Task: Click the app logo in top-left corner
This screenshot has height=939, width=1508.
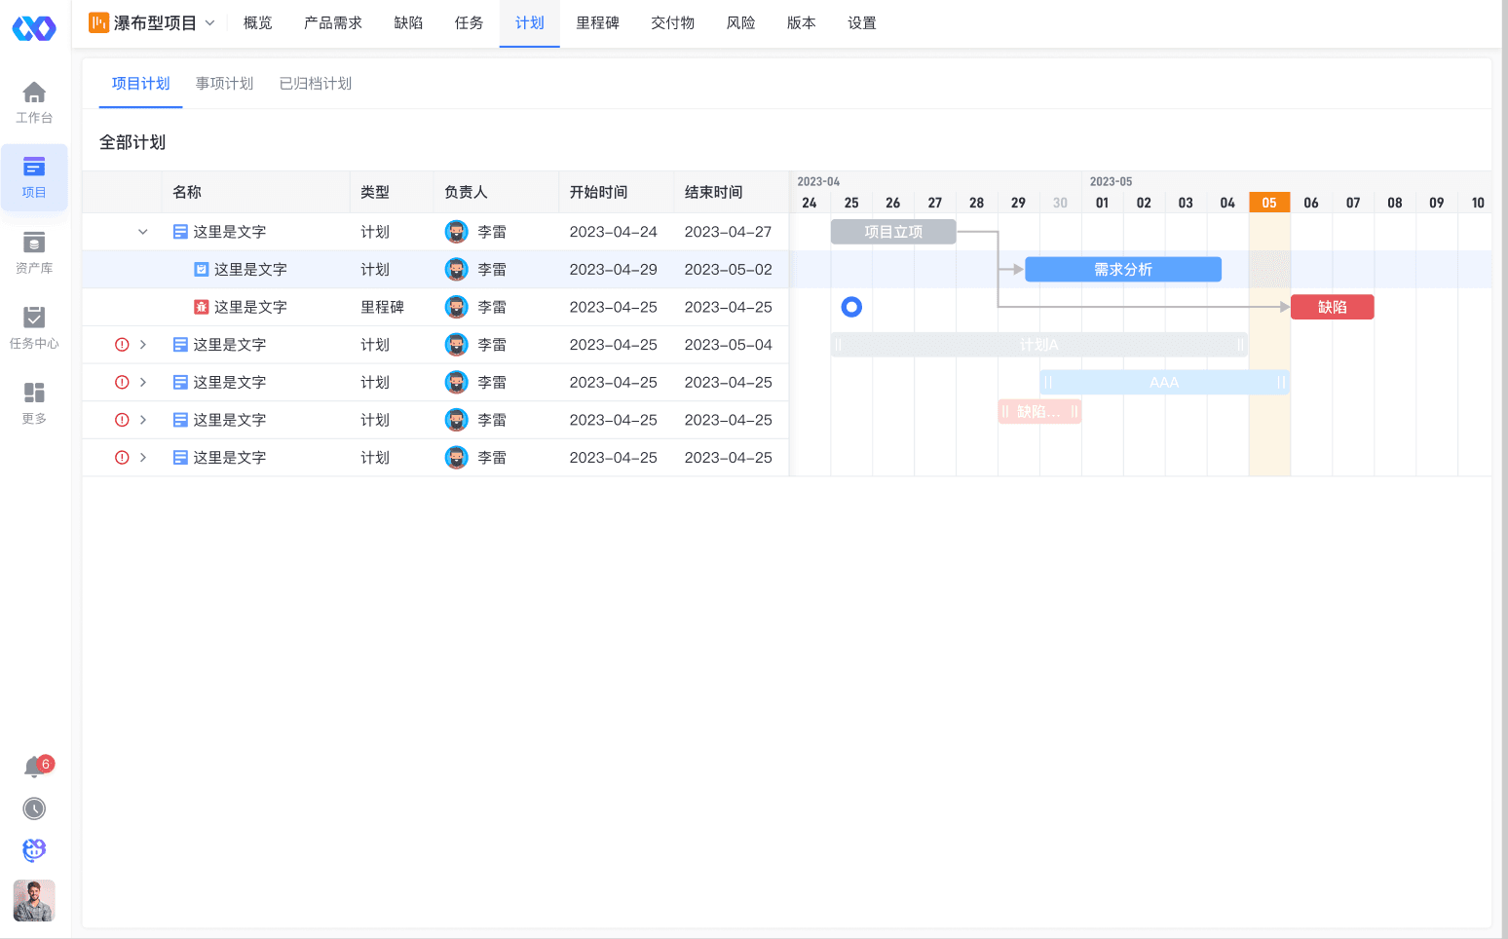Action: (34, 28)
